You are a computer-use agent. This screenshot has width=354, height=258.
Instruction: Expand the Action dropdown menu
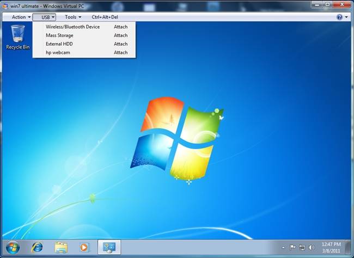click(x=21, y=17)
